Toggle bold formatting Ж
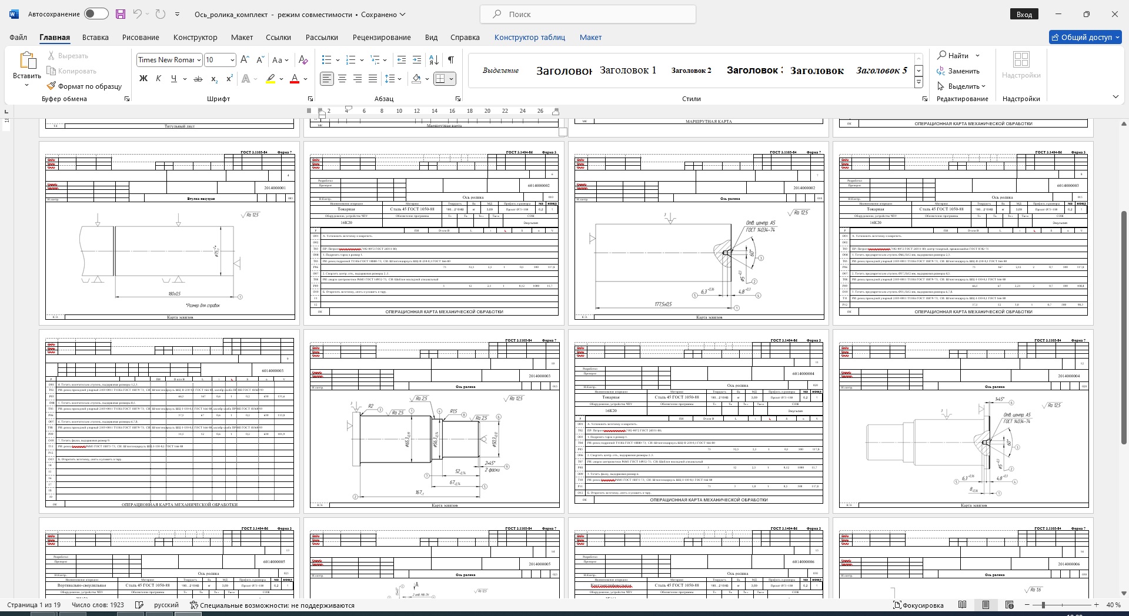The height and width of the screenshot is (616, 1129). click(143, 79)
